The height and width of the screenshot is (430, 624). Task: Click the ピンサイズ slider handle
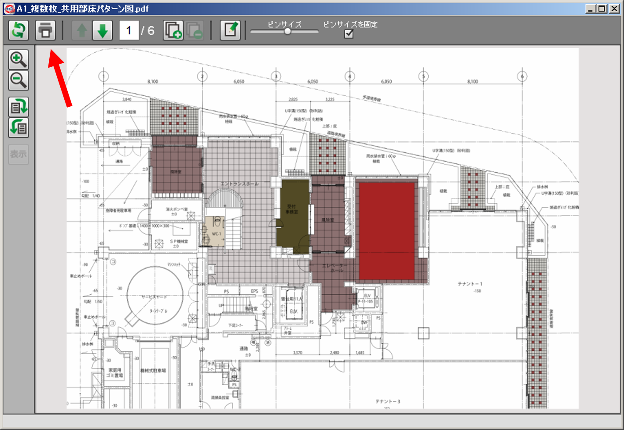point(287,31)
